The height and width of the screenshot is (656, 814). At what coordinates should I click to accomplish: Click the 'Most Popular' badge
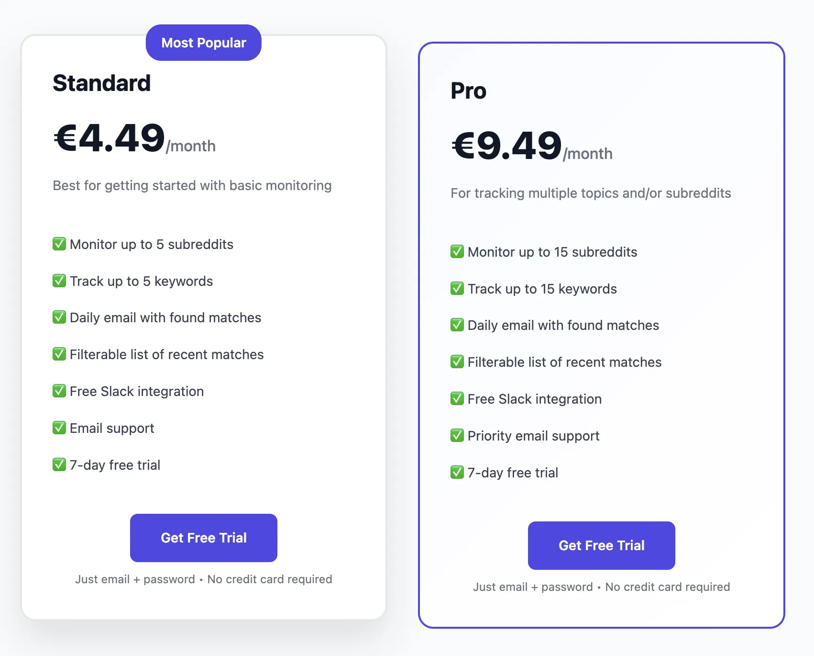coord(203,42)
